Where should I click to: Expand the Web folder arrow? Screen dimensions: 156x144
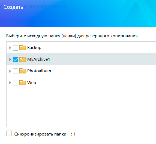click(10, 83)
